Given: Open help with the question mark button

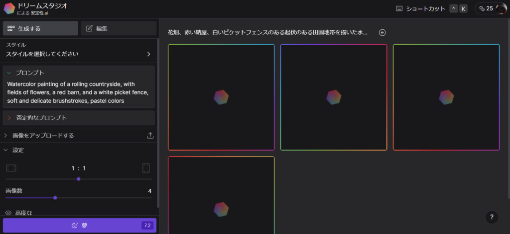Looking at the screenshot, I should pyautogui.click(x=491, y=217).
